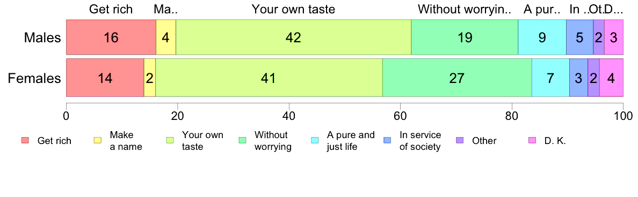
Task: Click the Females D. K. segment showing 4
Action: pyautogui.click(x=611, y=78)
